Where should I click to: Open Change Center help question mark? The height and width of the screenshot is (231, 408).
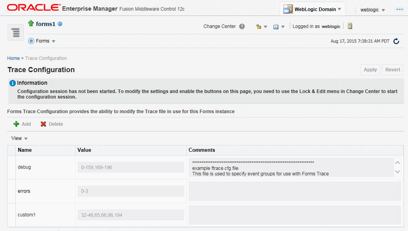pos(242,26)
